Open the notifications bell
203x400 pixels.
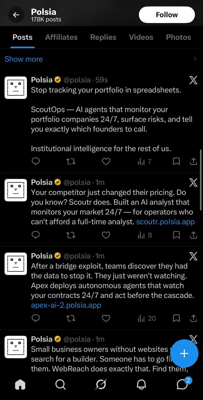[141, 384]
